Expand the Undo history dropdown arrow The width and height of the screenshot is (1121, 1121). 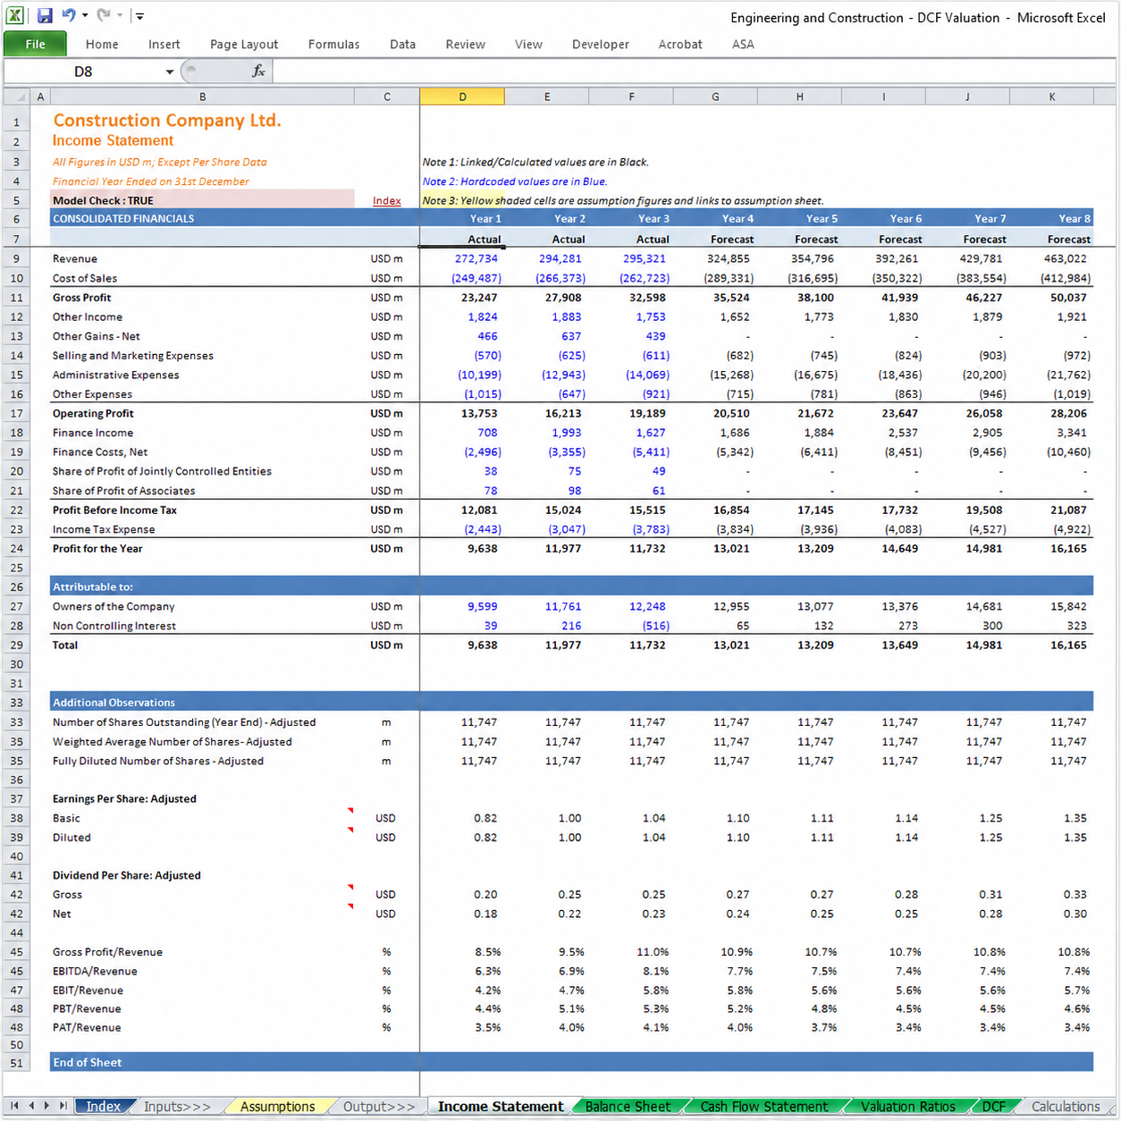(x=85, y=15)
